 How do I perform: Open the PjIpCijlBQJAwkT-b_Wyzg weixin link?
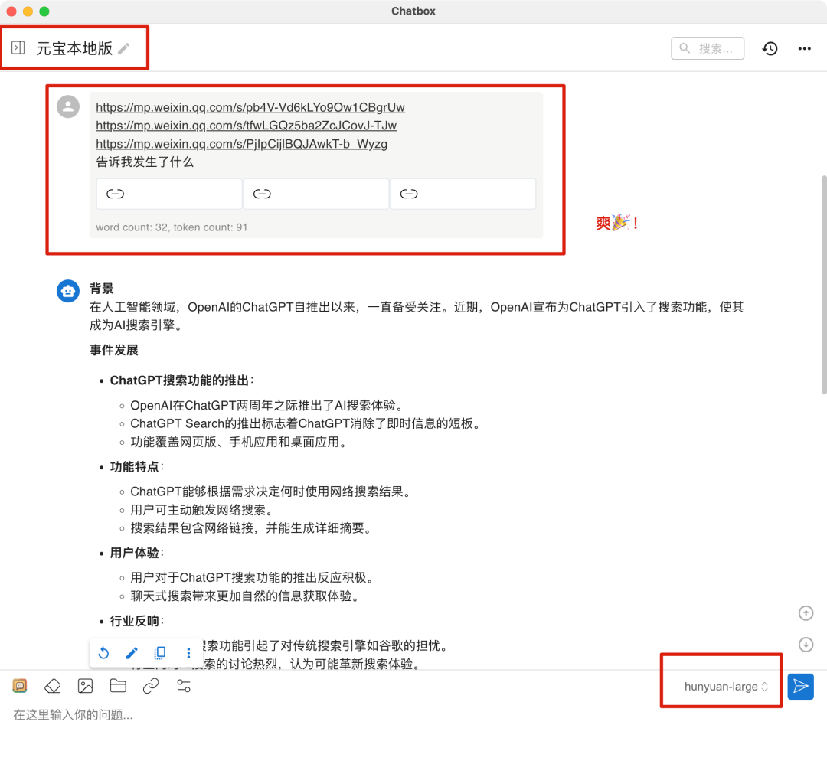pyautogui.click(x=241, y=144)
